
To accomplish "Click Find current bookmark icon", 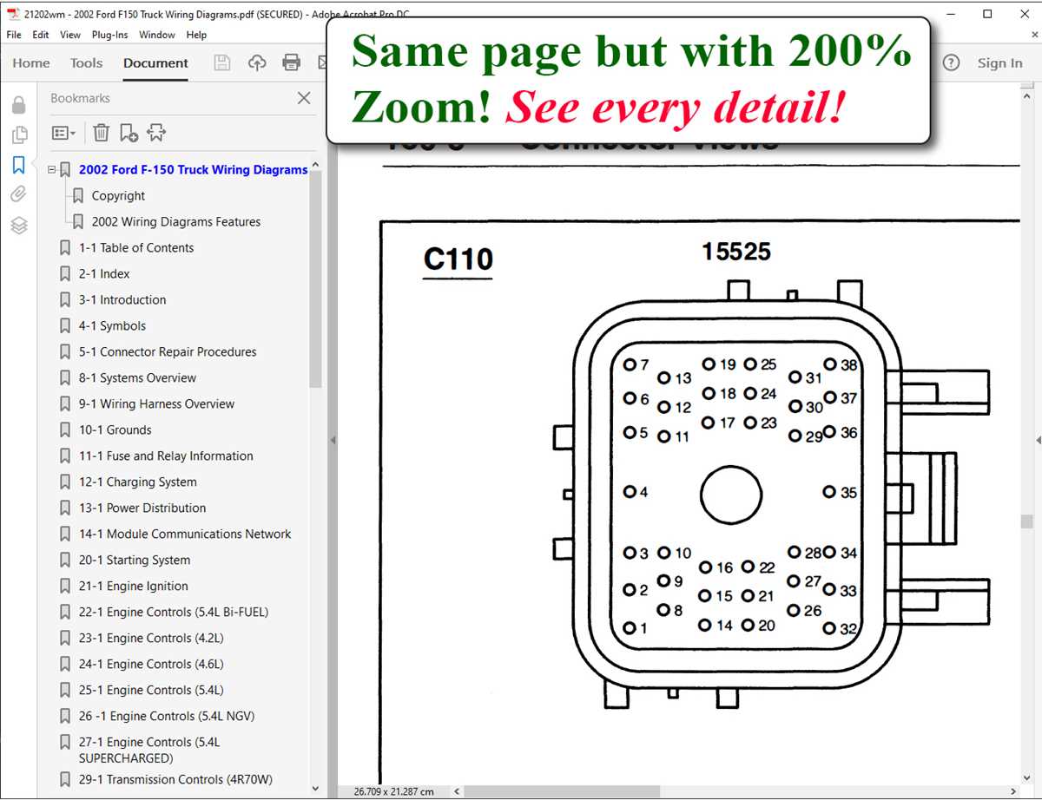I will [x=156, y=133].
